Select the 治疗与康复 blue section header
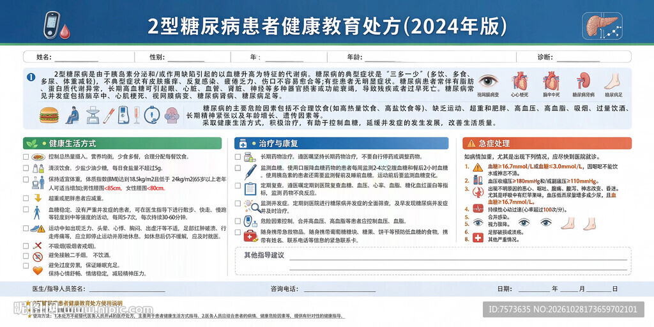 tap(341, 144)
